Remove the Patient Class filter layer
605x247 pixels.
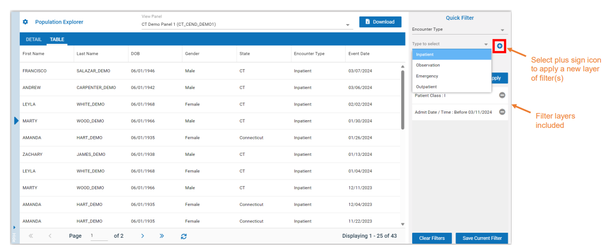[x=502, y=96]
